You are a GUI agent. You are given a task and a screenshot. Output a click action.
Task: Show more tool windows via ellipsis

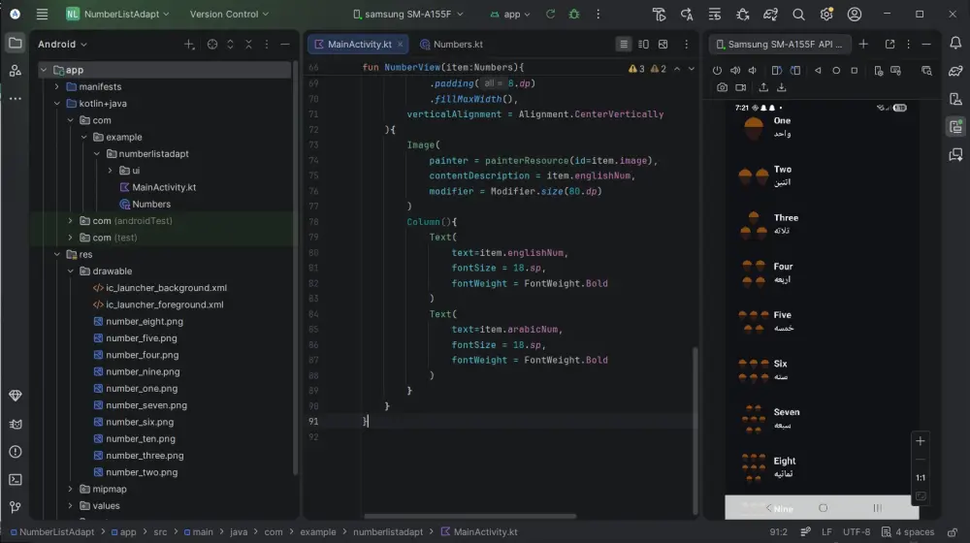[15, 98]
